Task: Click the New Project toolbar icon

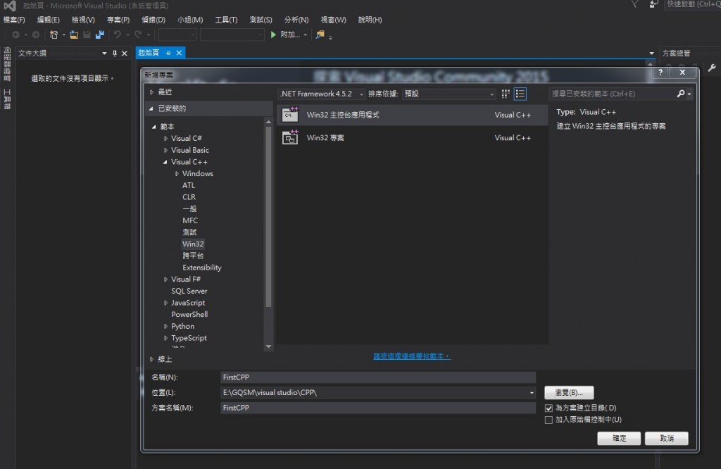Action: coord(54,35)
